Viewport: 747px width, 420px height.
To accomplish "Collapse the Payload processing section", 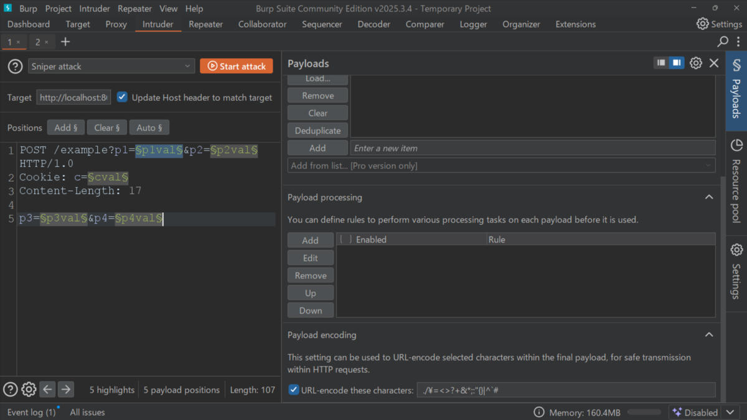I will 708,197.
